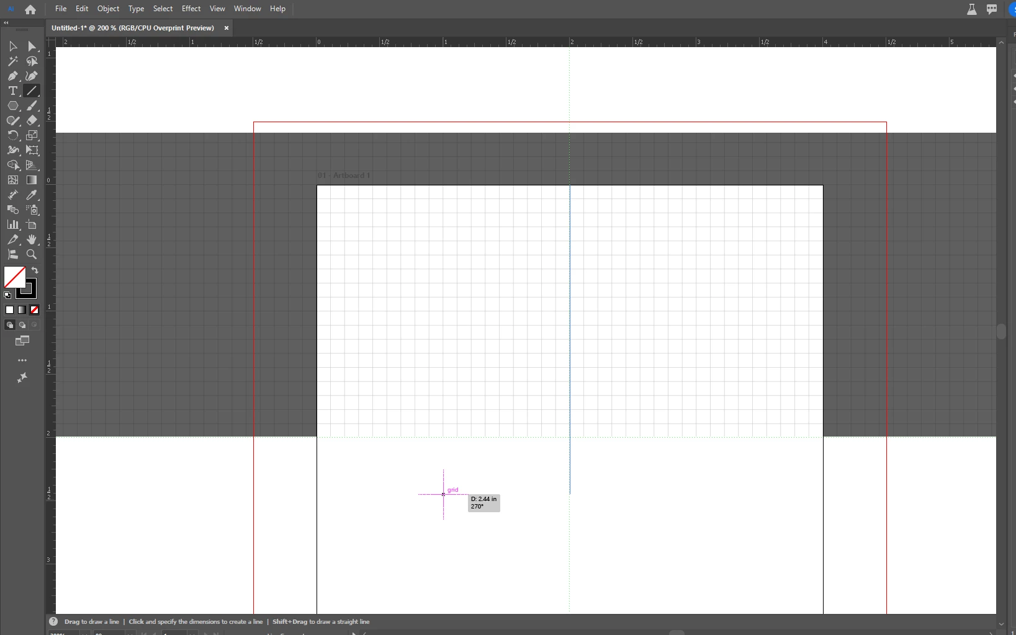Open the File menu
Screen dimensions: 1016x635
tap(61, 9)
